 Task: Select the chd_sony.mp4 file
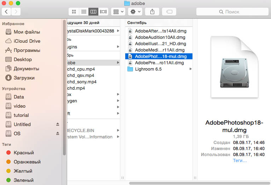(93, 82)
